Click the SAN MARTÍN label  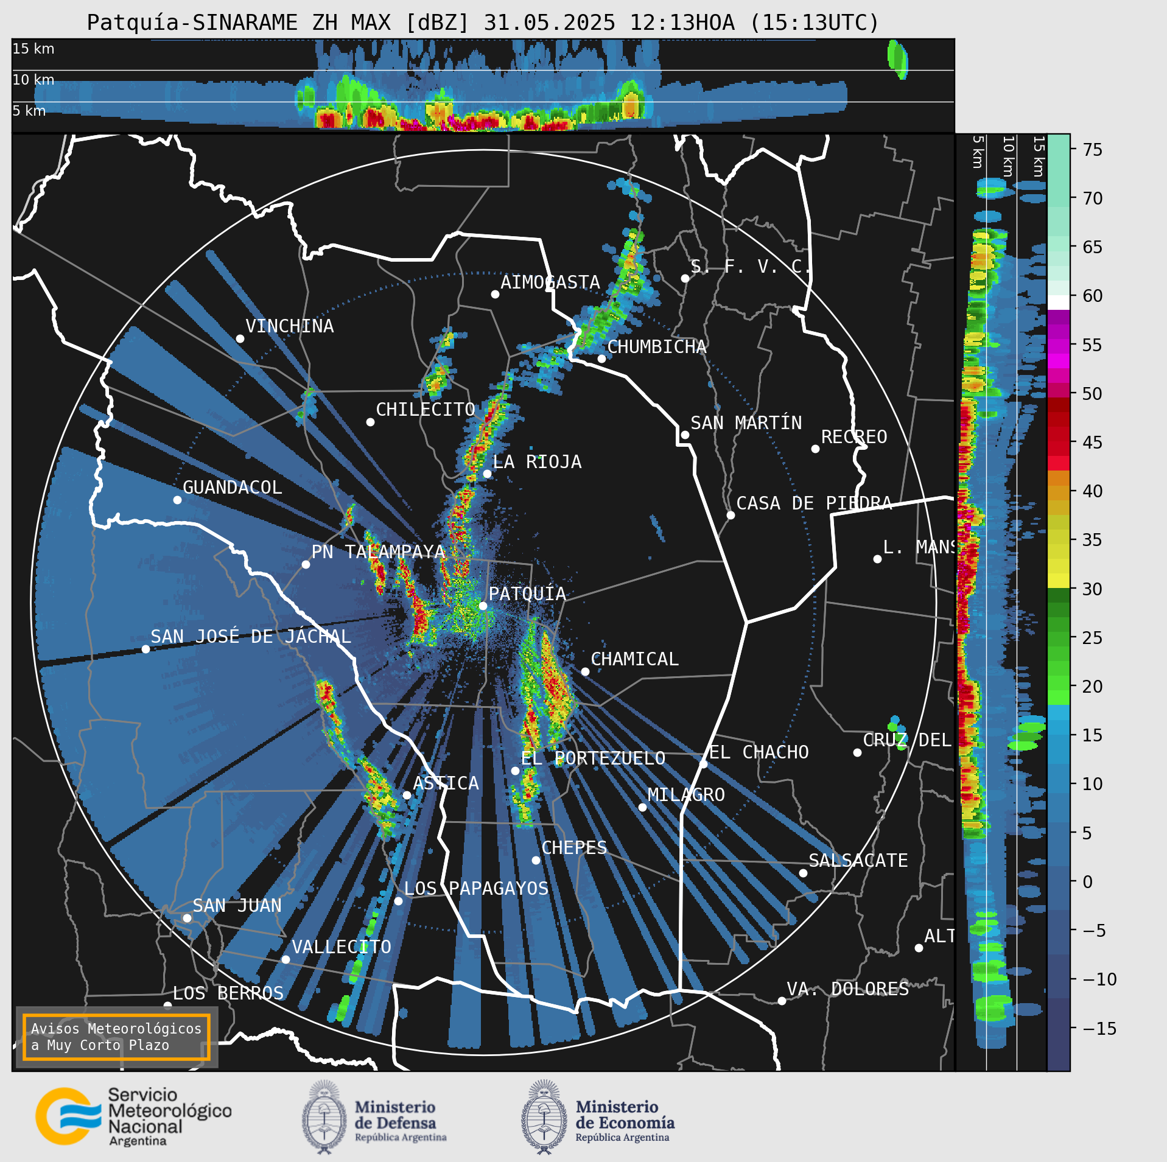point(746,423)
